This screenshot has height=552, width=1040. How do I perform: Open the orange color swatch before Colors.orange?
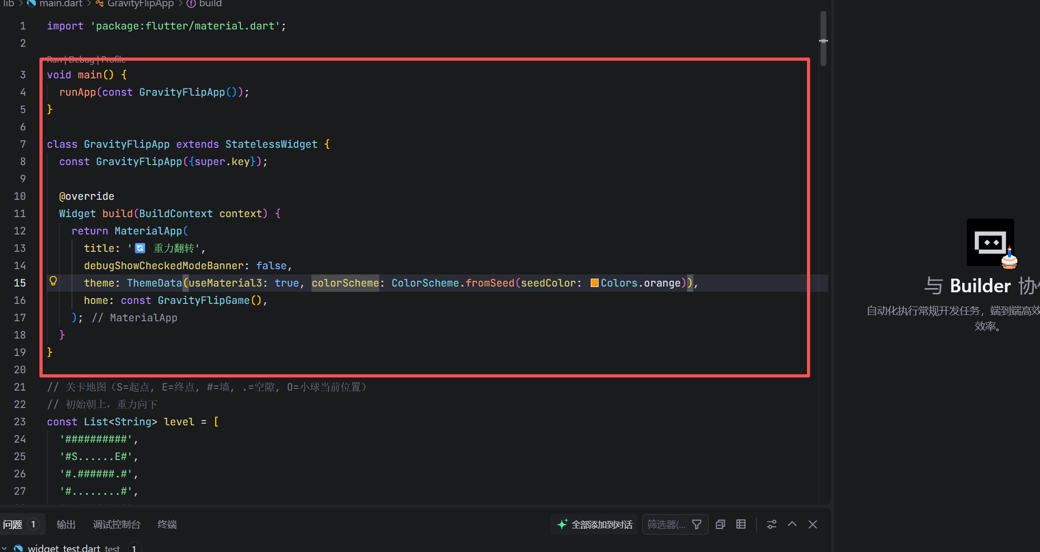coord(594,283)
